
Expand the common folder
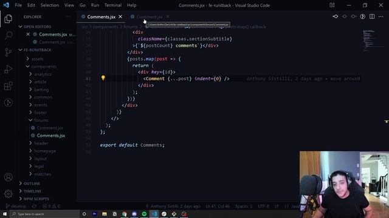[x=43, y=97]
